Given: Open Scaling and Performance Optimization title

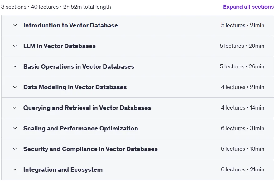Looking at the screenshot, I should [x=81, y=129].
